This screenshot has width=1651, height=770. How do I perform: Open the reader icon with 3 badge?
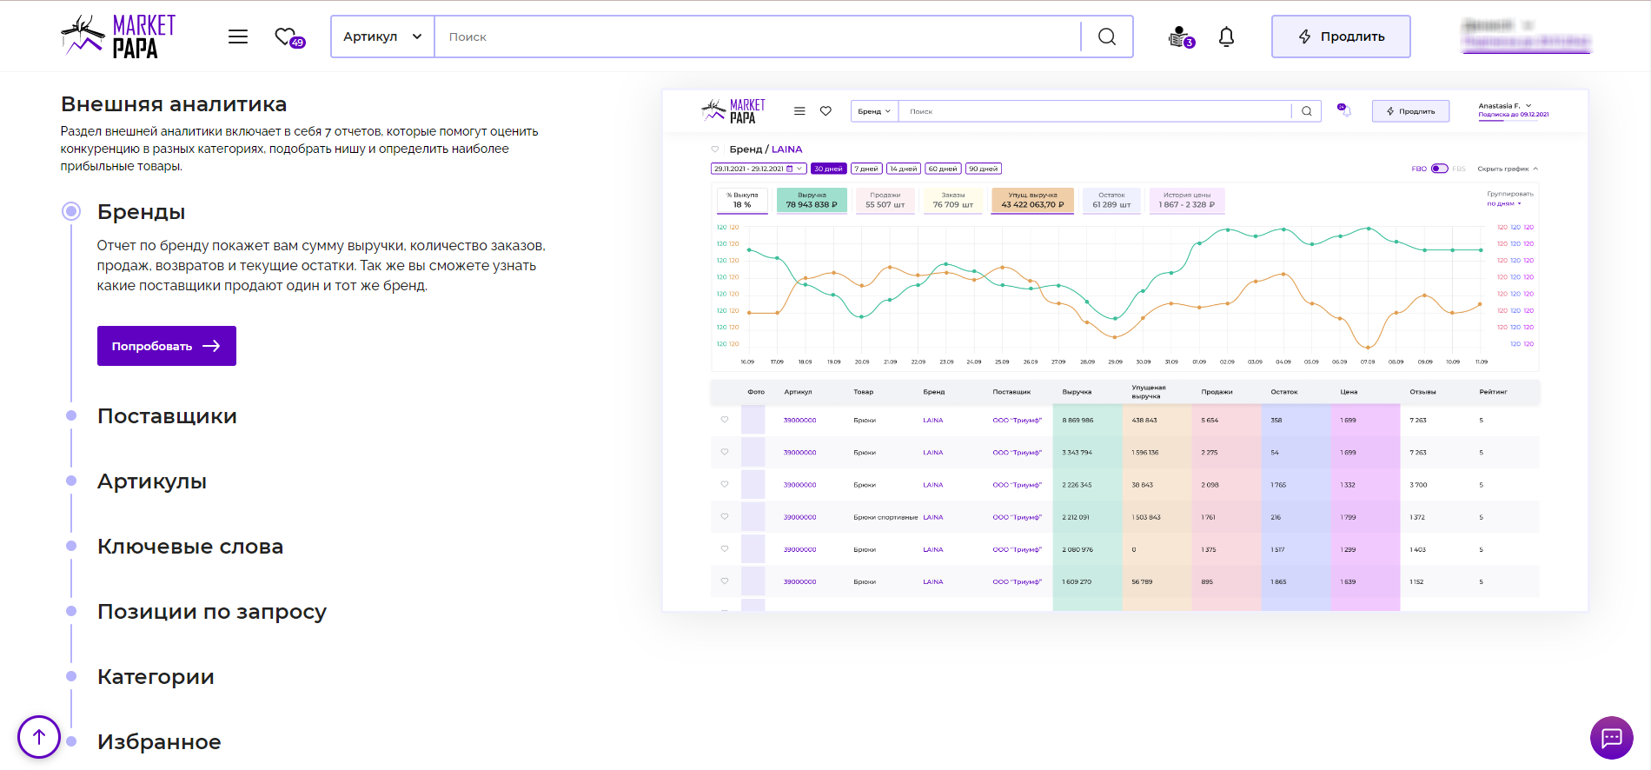(1181, 37)
